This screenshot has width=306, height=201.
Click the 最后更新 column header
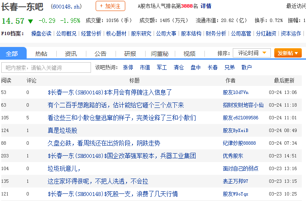pyautogui.click(x=284, y=80)
